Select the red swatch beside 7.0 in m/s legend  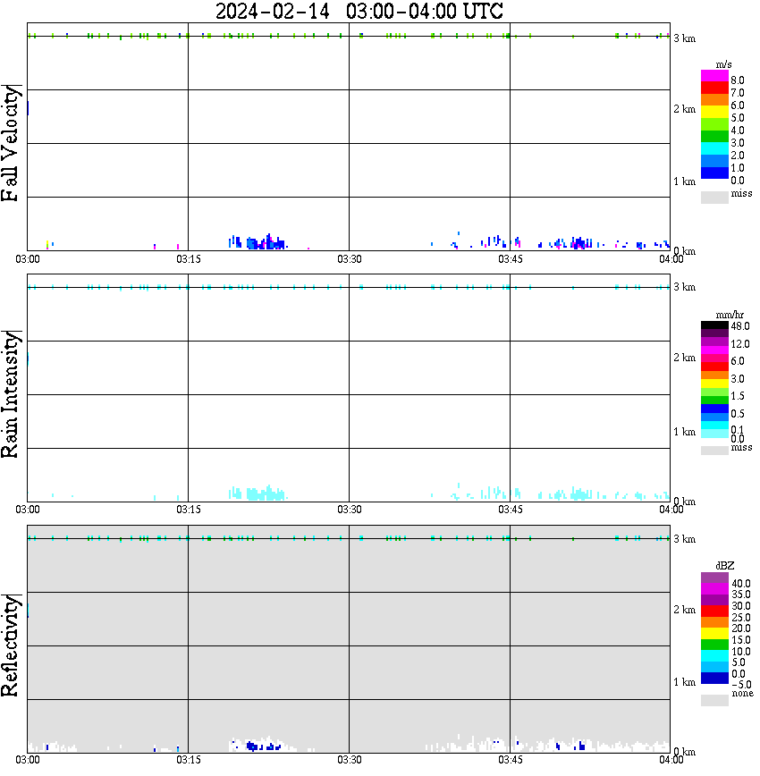click(714, 89)
